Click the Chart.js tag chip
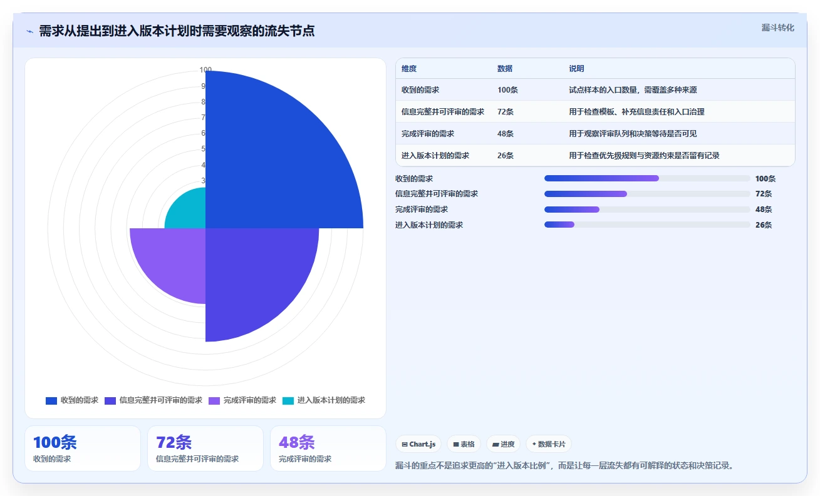The image size is (820, 496). (x=418, y=444)
